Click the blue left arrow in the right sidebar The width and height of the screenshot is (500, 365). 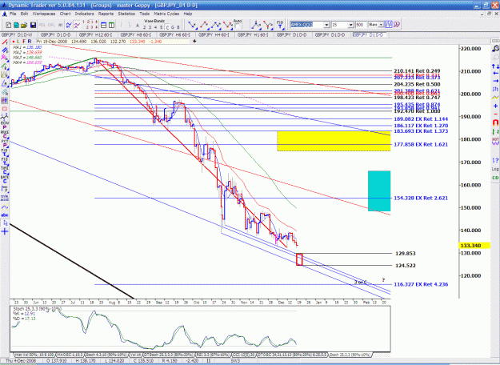coord(495,74)
